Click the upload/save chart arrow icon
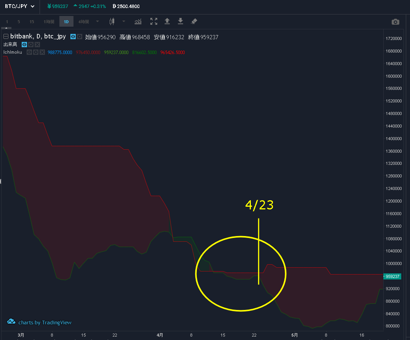This screenshot has width=410, height=340. point(167,22)
